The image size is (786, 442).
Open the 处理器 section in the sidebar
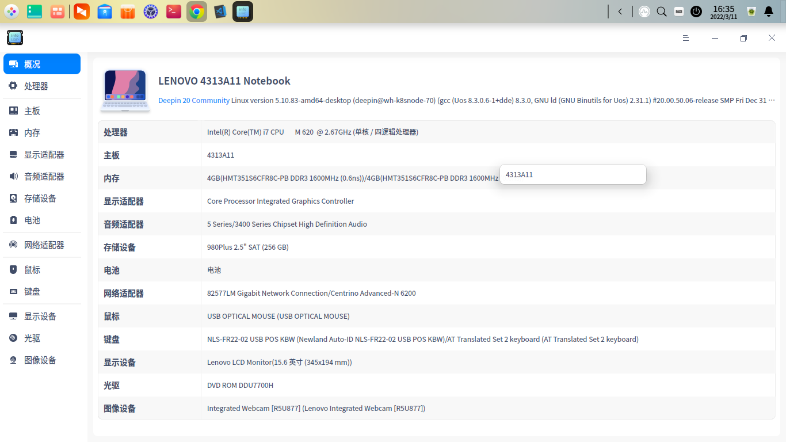42,86
